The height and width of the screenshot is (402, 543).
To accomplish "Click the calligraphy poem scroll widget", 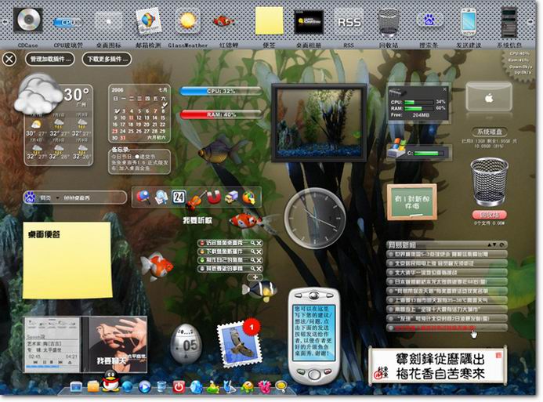I will 439,366.
